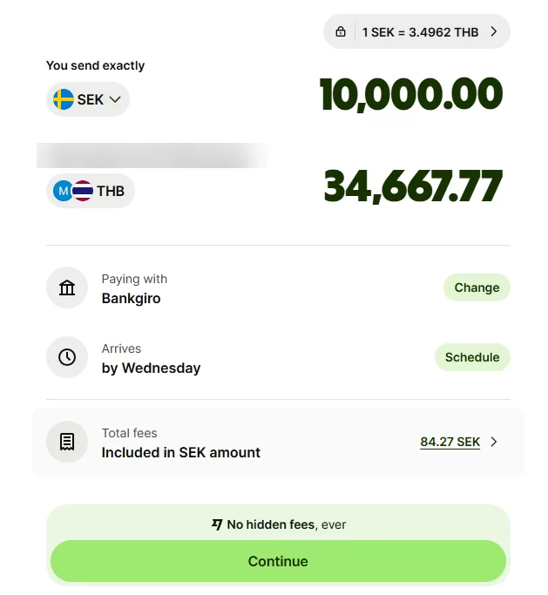Viewport: 548px width, 595px height.
Task: Open the 84.27 SEK fee link
Action: click(450, 442)
